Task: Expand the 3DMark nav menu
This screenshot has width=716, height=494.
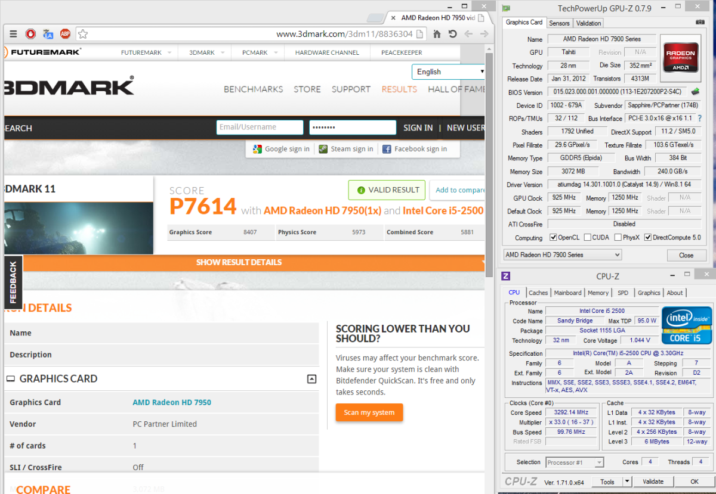Action: [223, 52]
